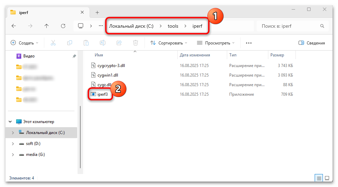Sort by Имя column header
Image resolution: width=338 pixels, height=187 pixels.
point(99,55)
